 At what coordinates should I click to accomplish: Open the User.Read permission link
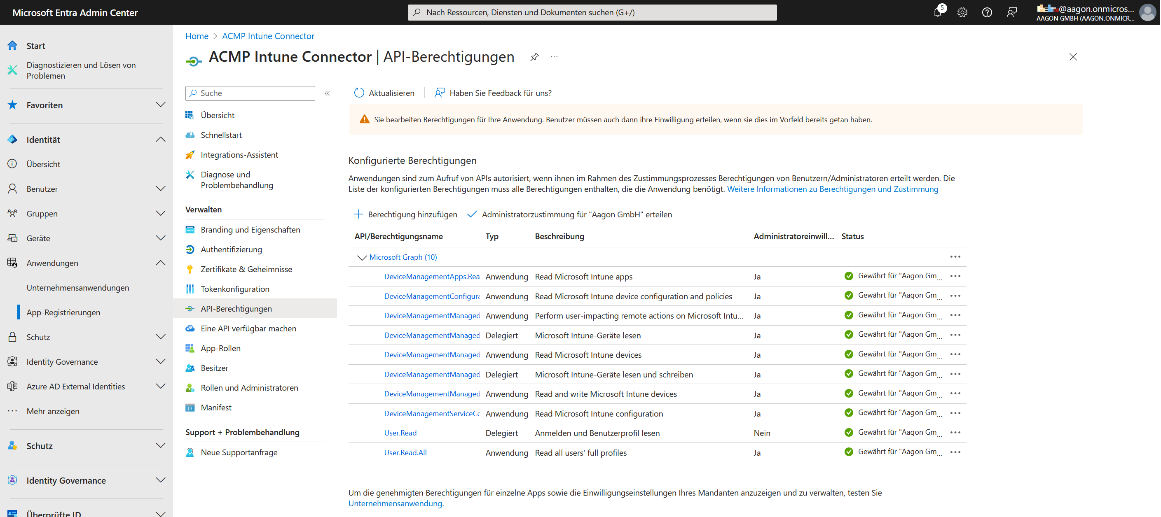click(x=400, y=432)
